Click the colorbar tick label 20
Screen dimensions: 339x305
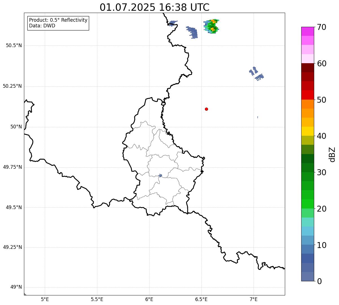321,209
